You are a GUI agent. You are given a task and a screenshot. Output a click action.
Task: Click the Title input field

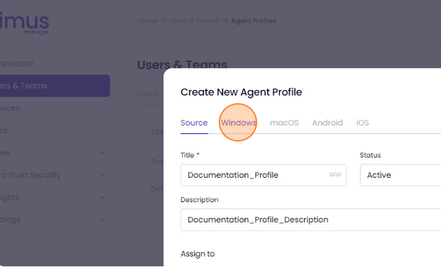[263, 175]
